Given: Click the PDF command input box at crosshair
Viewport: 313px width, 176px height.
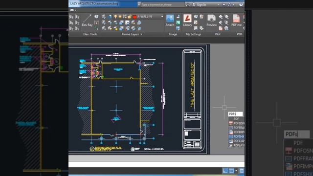Looking at the screenshot, I should (235, 114).
